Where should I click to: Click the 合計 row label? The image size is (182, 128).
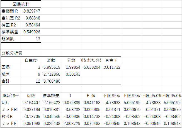(11, 81)
